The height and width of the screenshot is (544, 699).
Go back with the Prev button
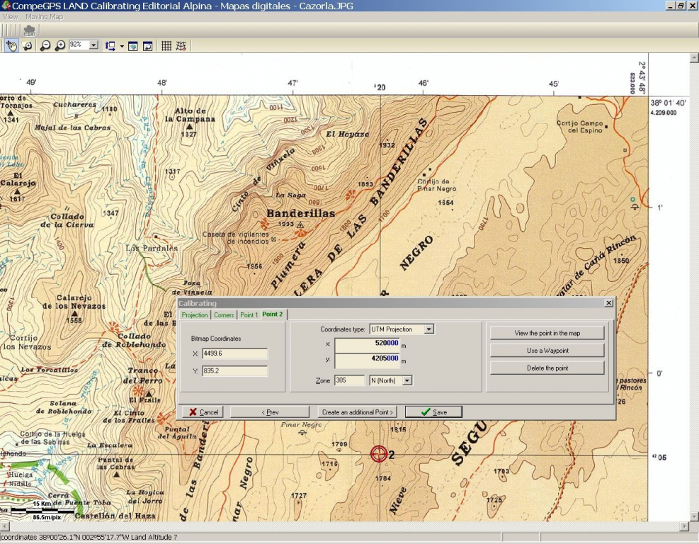click(x=270, y=412)
